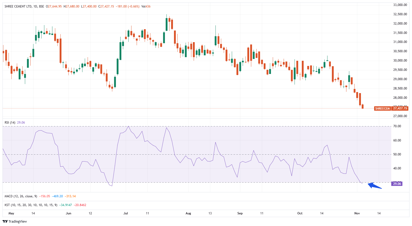Click the MACD value -156.05 in legend
The image size is (412, 226).
coord(45,196)
